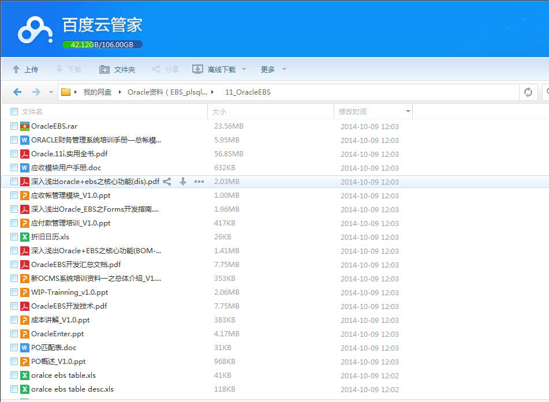Click PPT icon of WIP-Trainning_v1.0.ppt
The height and width of the screenshot is (402, 549).
point(24,292)
